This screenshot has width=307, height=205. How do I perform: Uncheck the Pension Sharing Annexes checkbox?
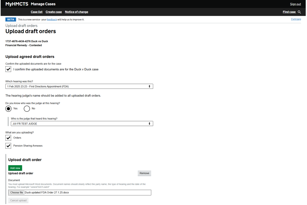9,146
